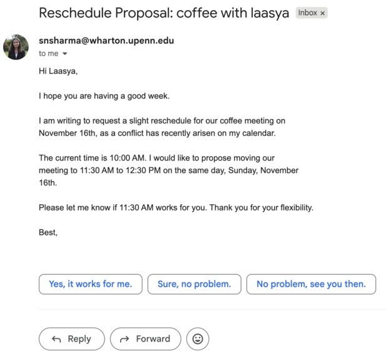Click the subject 'Reschedule Proposal: coffee with laasya'
Screen dimensions: 386x359
point(164,13)
